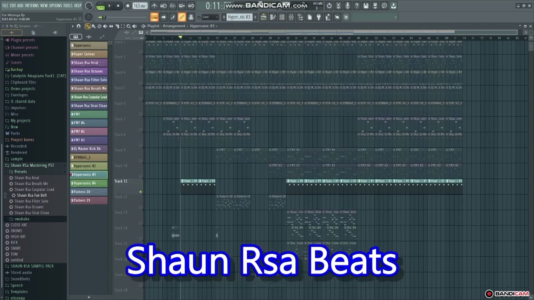Toggle the recording countdown

(172, 6)
